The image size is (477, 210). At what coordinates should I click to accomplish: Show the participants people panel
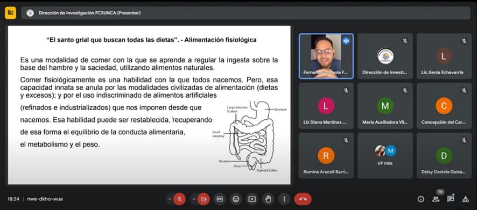click(x=436, y=199)
